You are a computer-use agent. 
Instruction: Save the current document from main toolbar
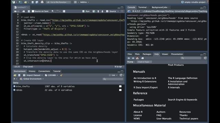pos(33,2)
